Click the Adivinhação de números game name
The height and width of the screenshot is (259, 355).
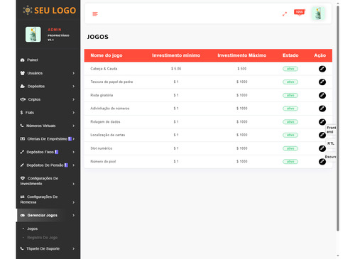[110, 109]
